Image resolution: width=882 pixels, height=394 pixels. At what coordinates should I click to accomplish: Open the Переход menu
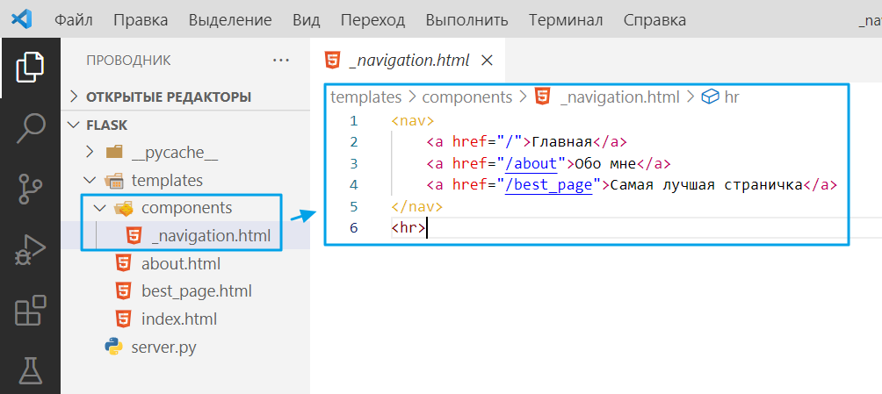pyautogui.click(x=372, y=20)
